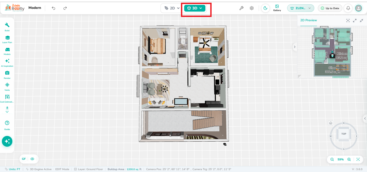Screen dimensions: 367x172
Task: Open the Render camera tool
Action: click(7, 75)
